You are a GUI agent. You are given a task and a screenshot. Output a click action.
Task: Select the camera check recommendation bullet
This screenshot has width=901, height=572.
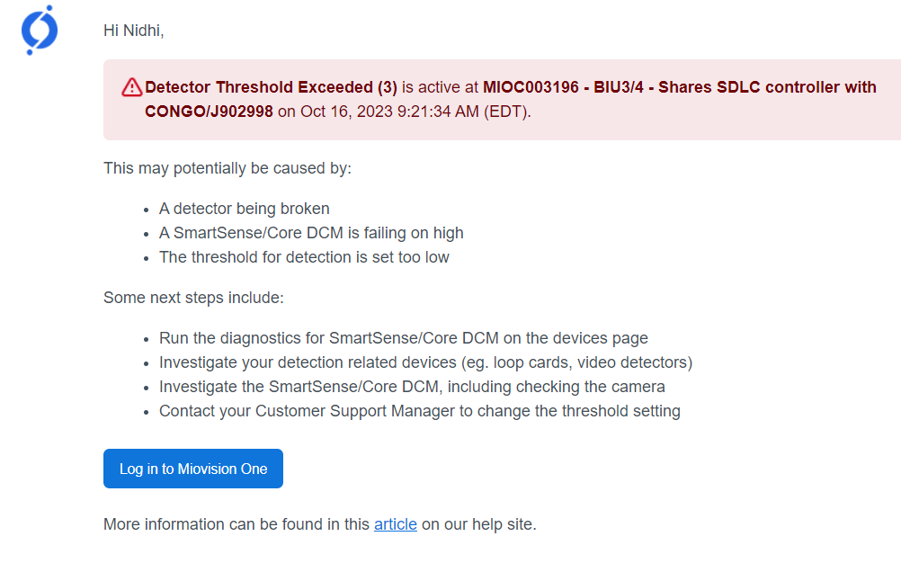pos(412,387)
